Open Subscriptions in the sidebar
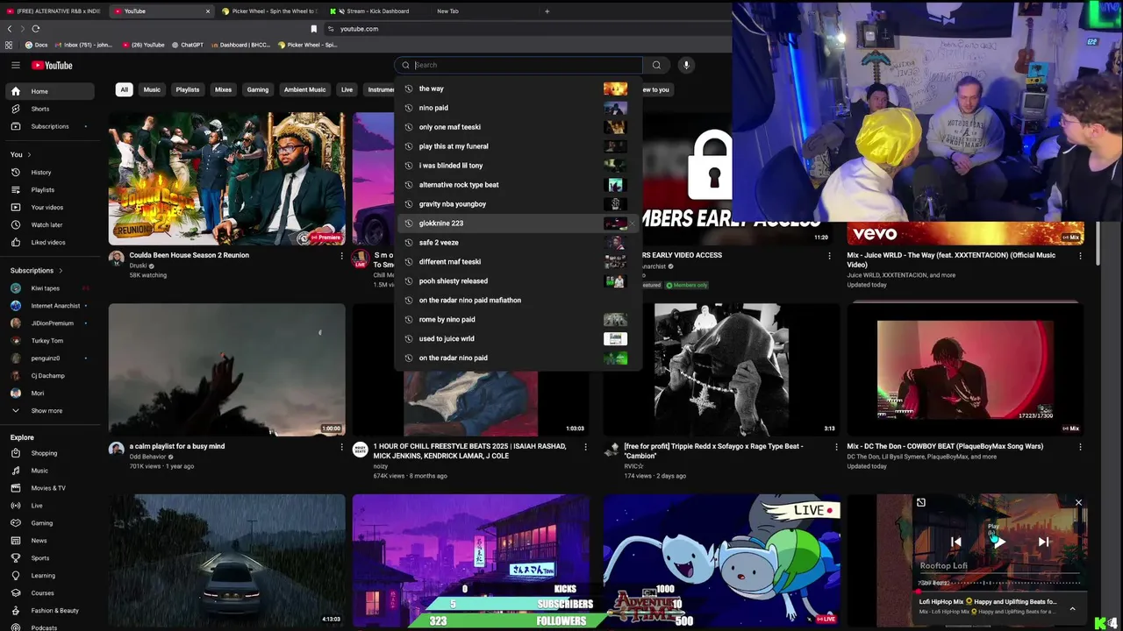Viewport: 1123px width, 631px height. click(x=49, y=126)
